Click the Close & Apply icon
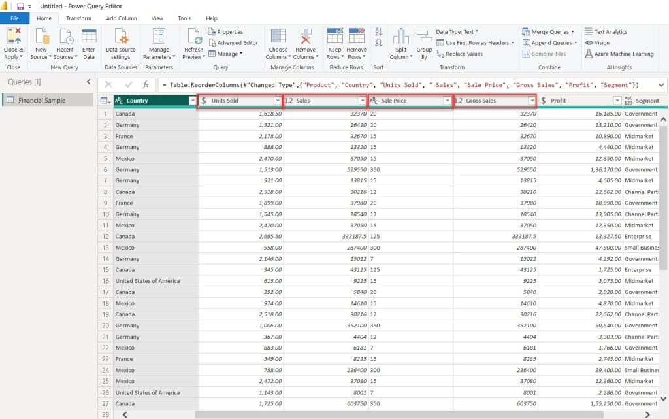This screenshot has height=419, width=669. pyautogui.click(x=14, y=37)
